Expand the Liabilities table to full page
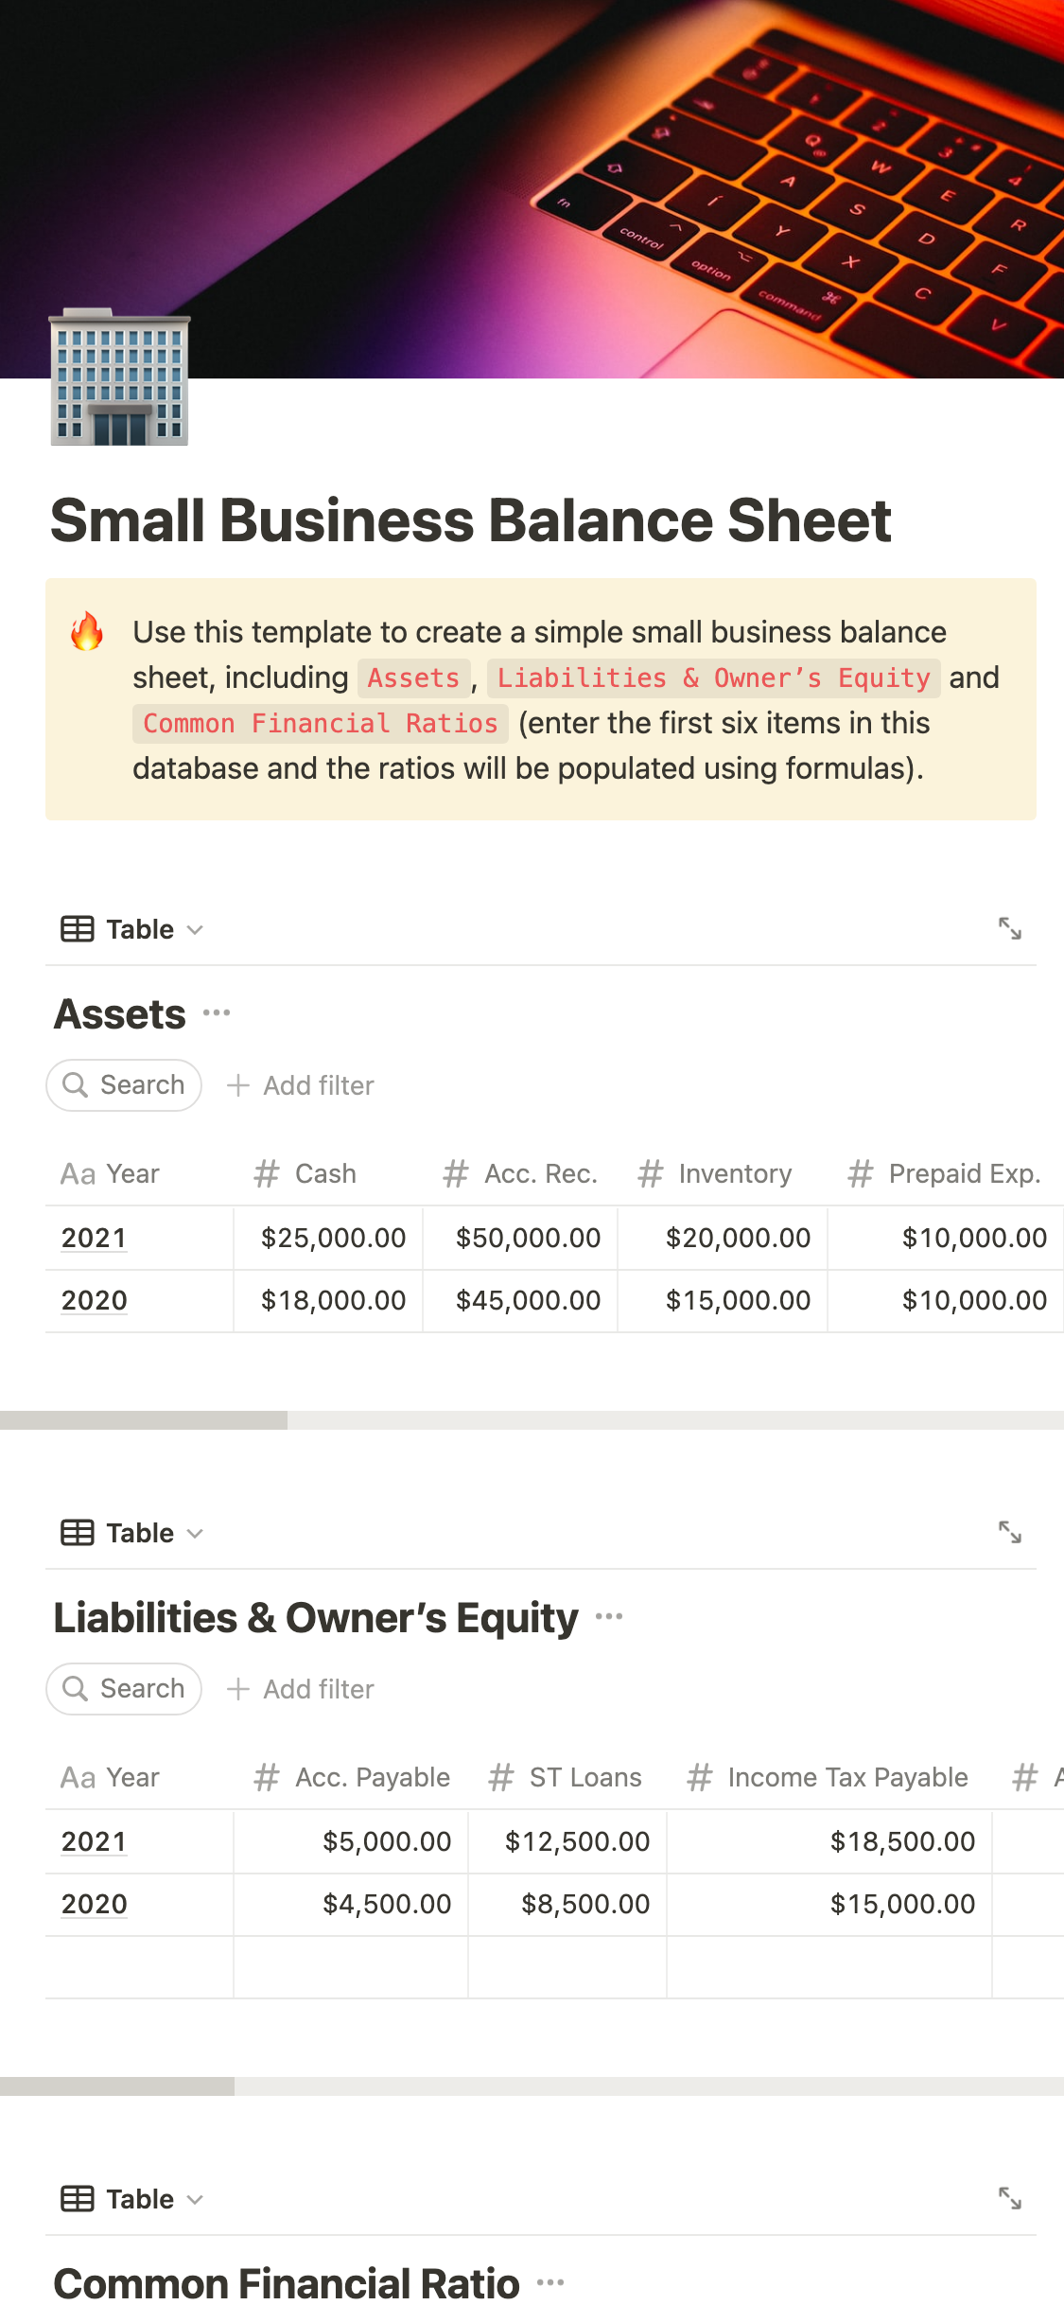Viewport: 1064px width, 2305px height. (1009, 1532)
